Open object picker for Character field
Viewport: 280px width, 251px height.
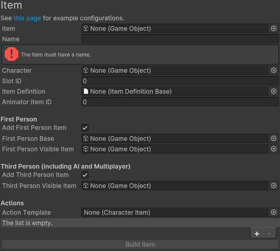[x=273, y=70]
